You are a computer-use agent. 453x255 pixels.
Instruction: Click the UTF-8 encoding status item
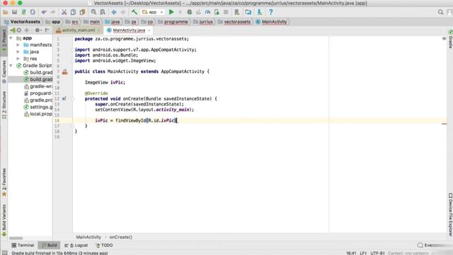(377, 253)
